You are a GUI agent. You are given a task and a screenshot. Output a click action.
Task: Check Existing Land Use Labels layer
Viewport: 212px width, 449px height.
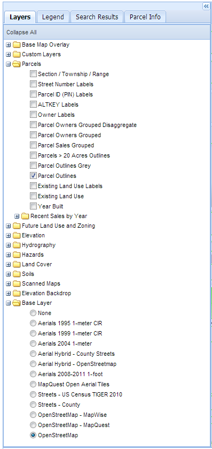point(34,186)
